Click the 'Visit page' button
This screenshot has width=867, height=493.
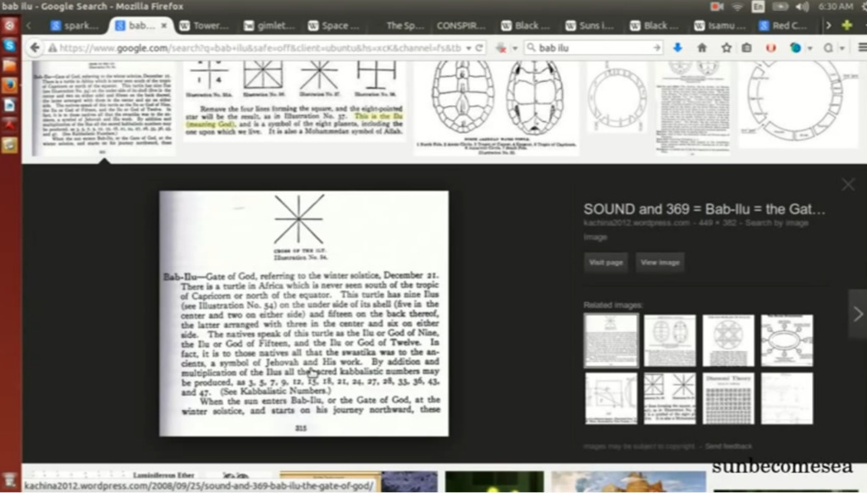pyautogui.click(x=605, y=263)
